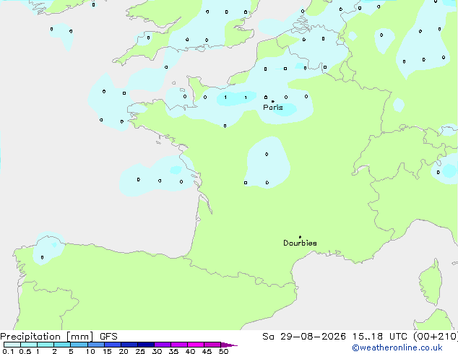Click the purple 50 mm legend arrow
The height and width of the screenshot is (354, 458).
[x=229, y=345]
